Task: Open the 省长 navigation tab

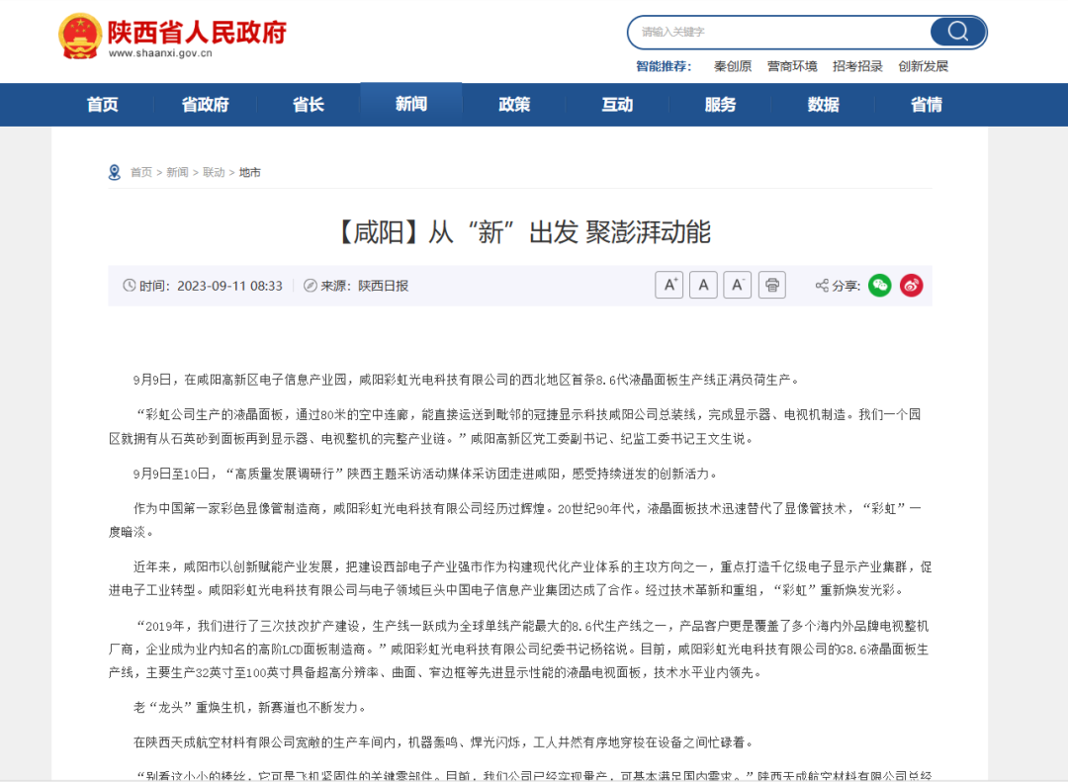Action: pyautogui.click(x=308, y=105)
